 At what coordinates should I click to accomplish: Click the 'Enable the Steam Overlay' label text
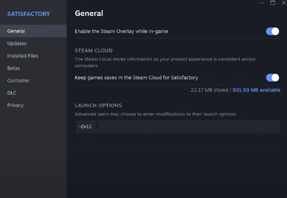pos(121,31)
